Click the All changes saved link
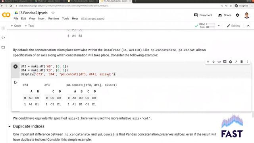The width and height of the screenshot is (254, 143). click(92, 19)
